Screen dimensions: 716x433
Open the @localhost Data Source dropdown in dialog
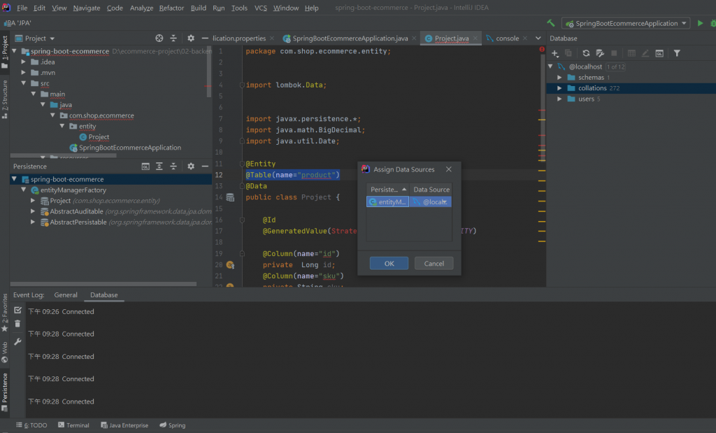(445, 202)
